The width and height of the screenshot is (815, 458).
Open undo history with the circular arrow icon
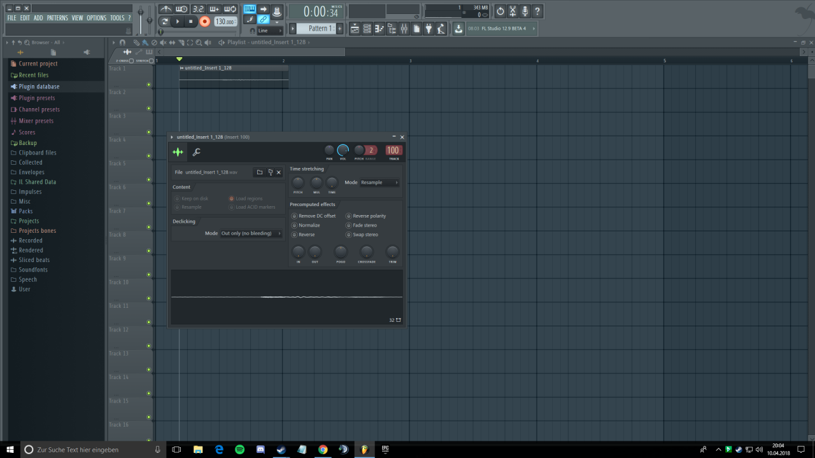click(x=500, y=11)
